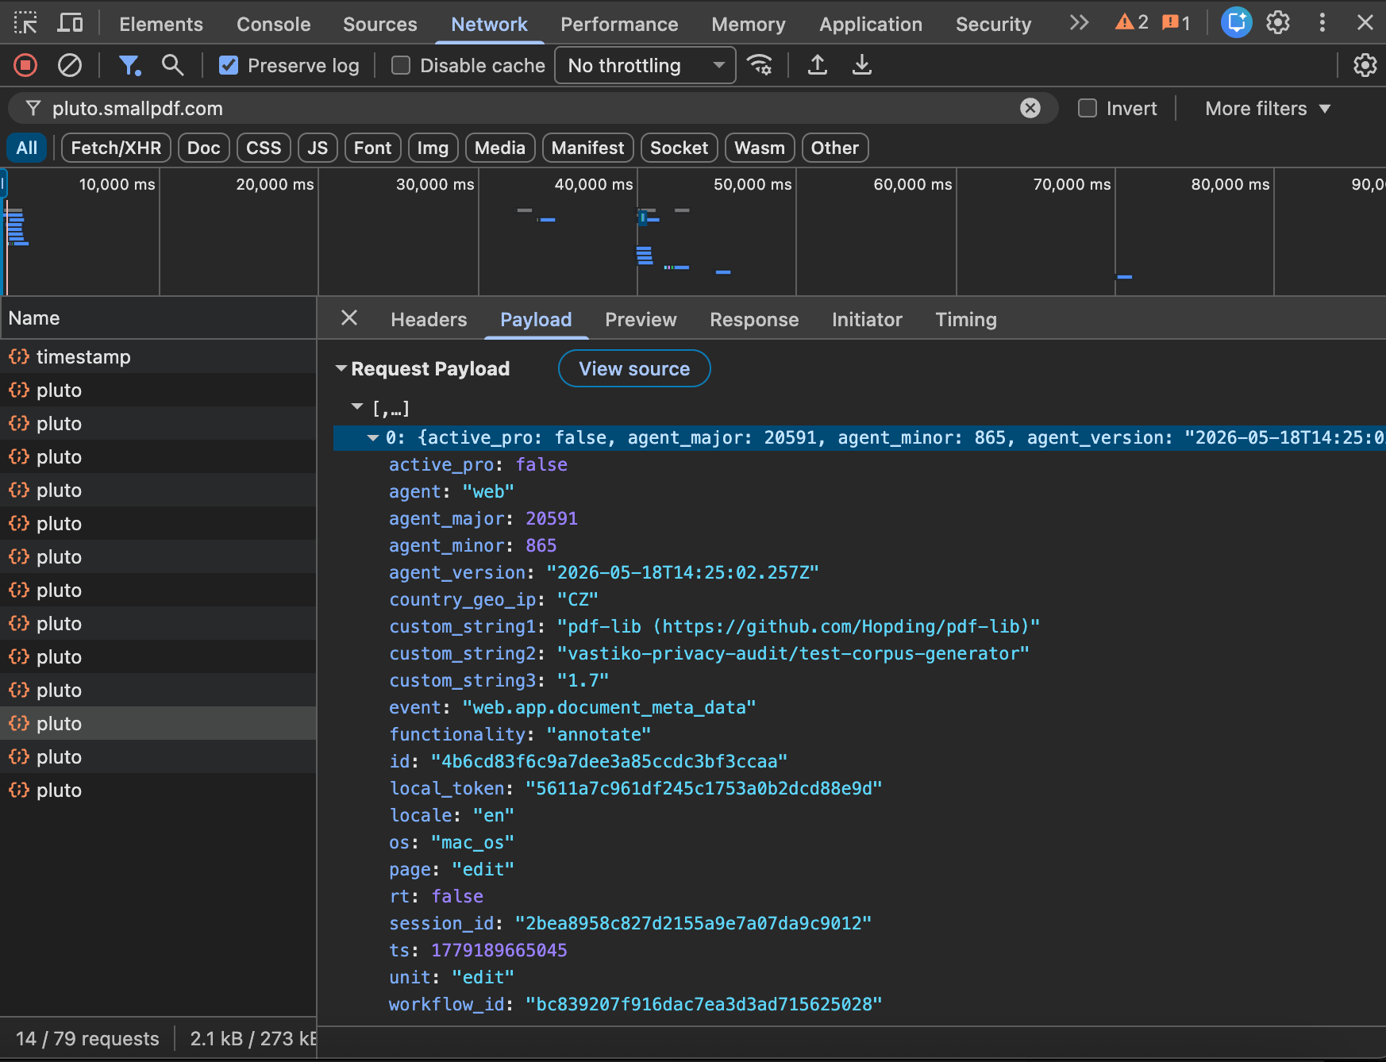Filter by Doc requests

click(x=204, y=148)
